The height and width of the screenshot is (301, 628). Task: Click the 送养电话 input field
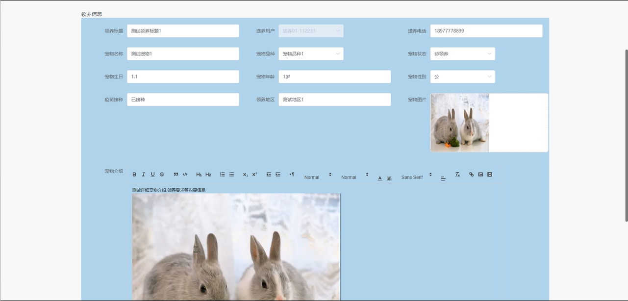coord(486,31)
